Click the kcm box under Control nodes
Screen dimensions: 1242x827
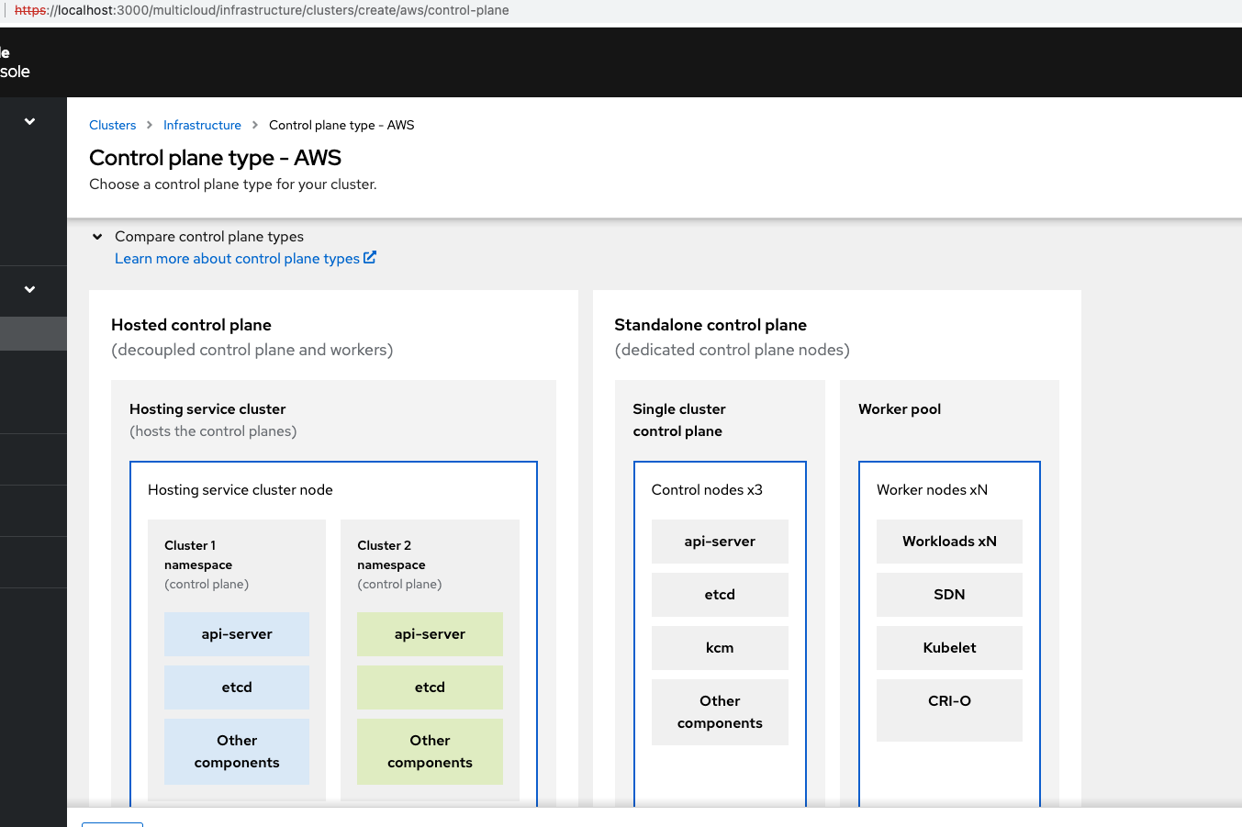pos(720,648)
